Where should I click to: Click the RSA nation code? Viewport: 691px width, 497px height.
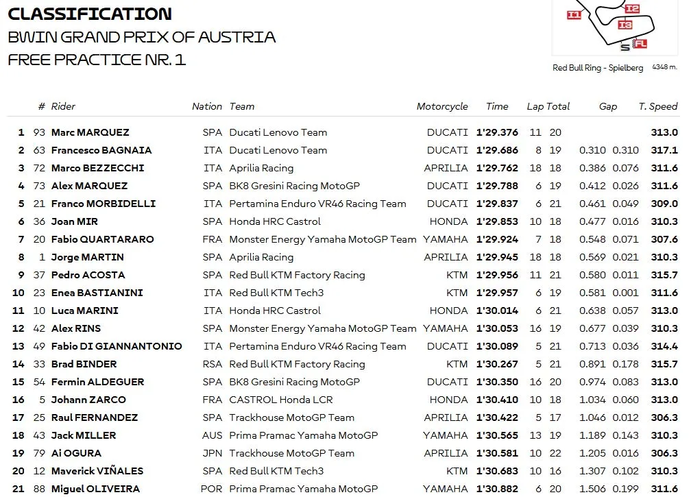tap(213, 364)
